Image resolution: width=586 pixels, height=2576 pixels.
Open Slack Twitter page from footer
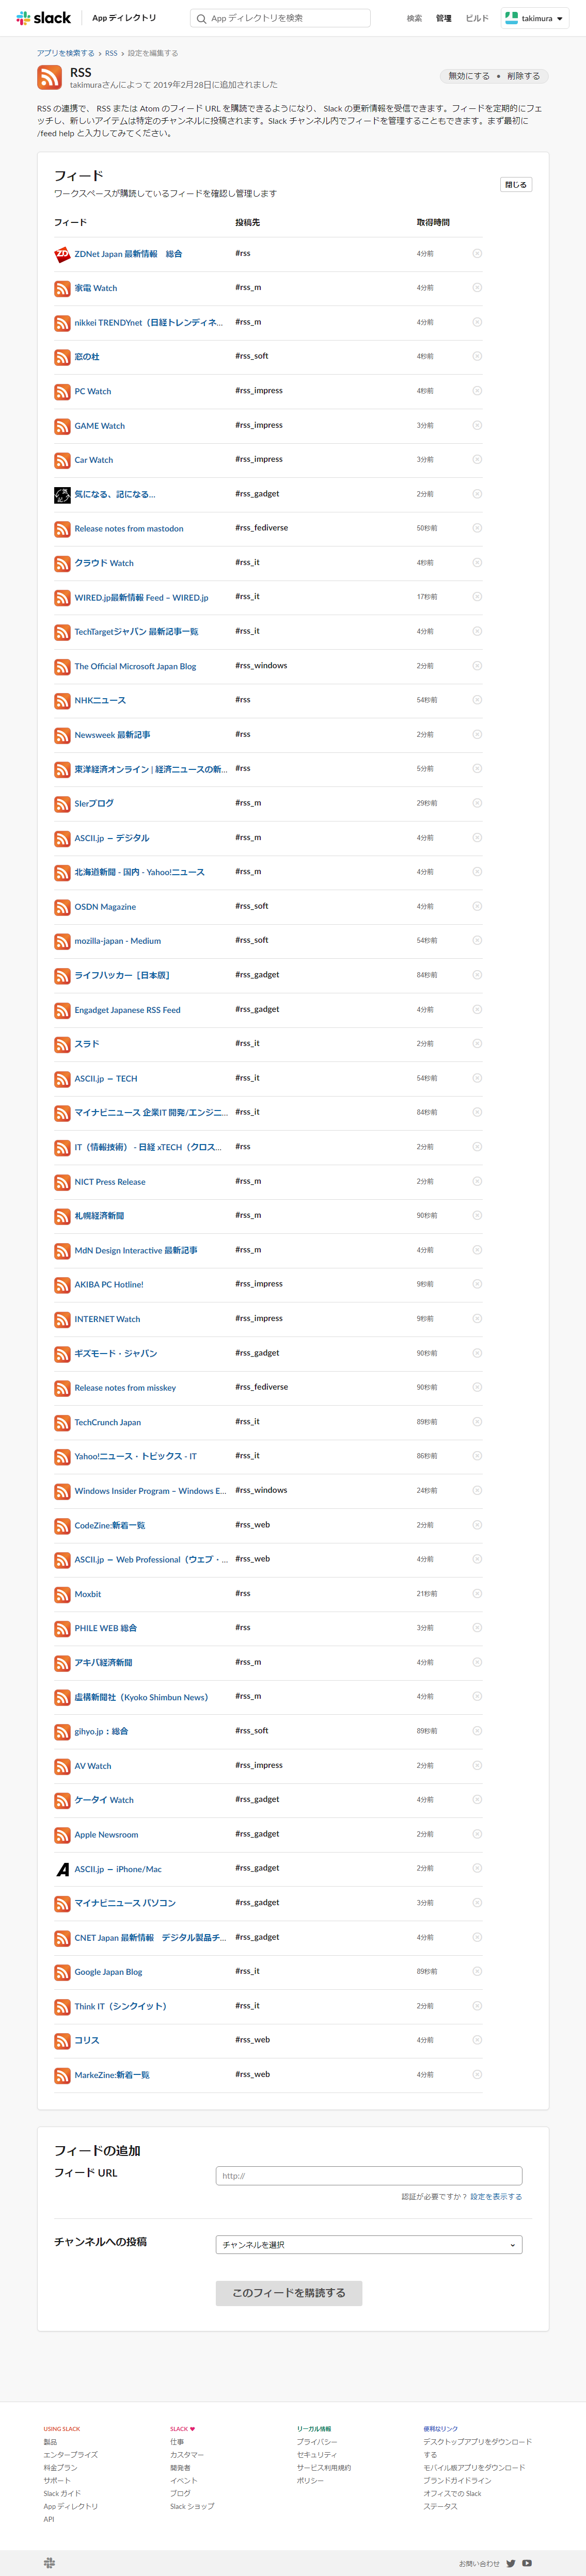[511, 2563]
